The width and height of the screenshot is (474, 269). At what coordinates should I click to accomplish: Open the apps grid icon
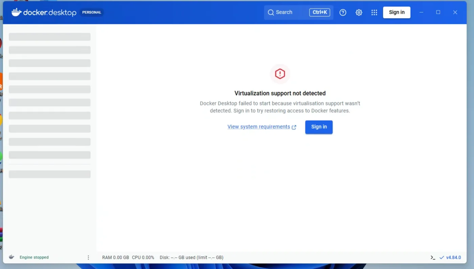(374, 13)
